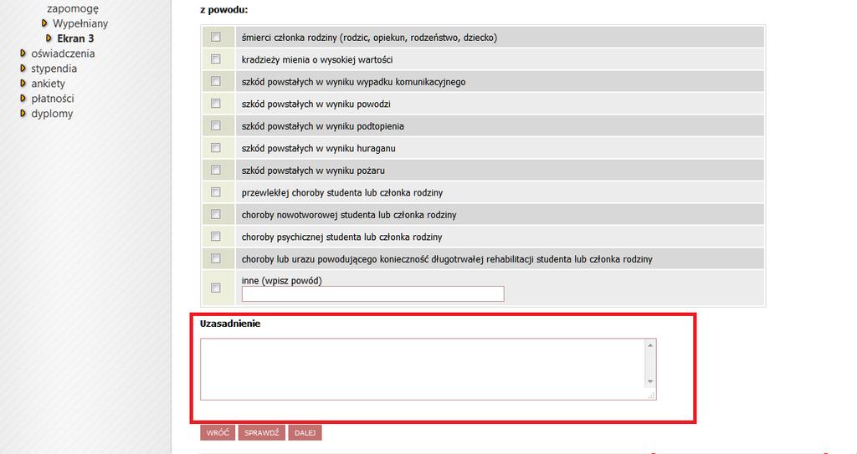Enable 'długotrwałej rehabilitacji' checkbox
This screenshot has width=857, height=454.
tap(216, 258)
